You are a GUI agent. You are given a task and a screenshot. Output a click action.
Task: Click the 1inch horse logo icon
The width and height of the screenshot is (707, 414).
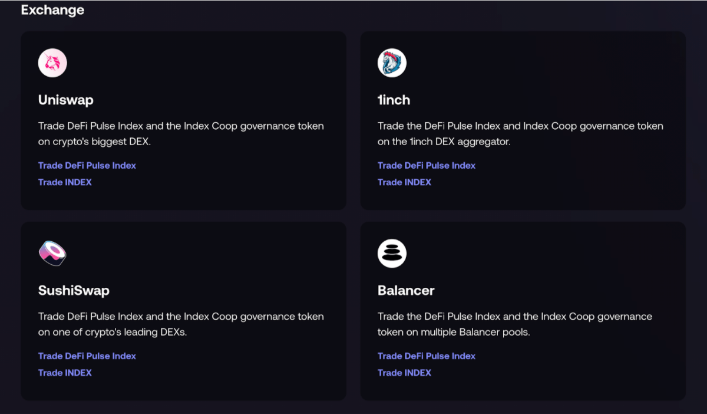[x=392, y=63]
